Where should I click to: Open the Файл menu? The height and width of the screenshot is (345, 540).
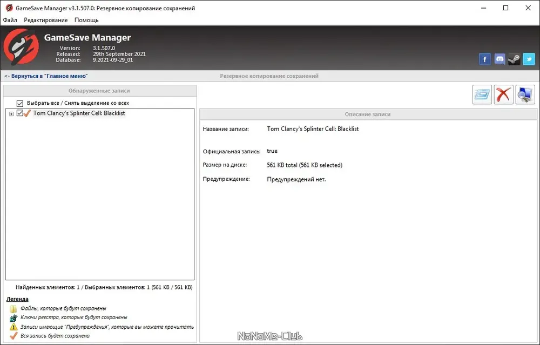(10, 20)
